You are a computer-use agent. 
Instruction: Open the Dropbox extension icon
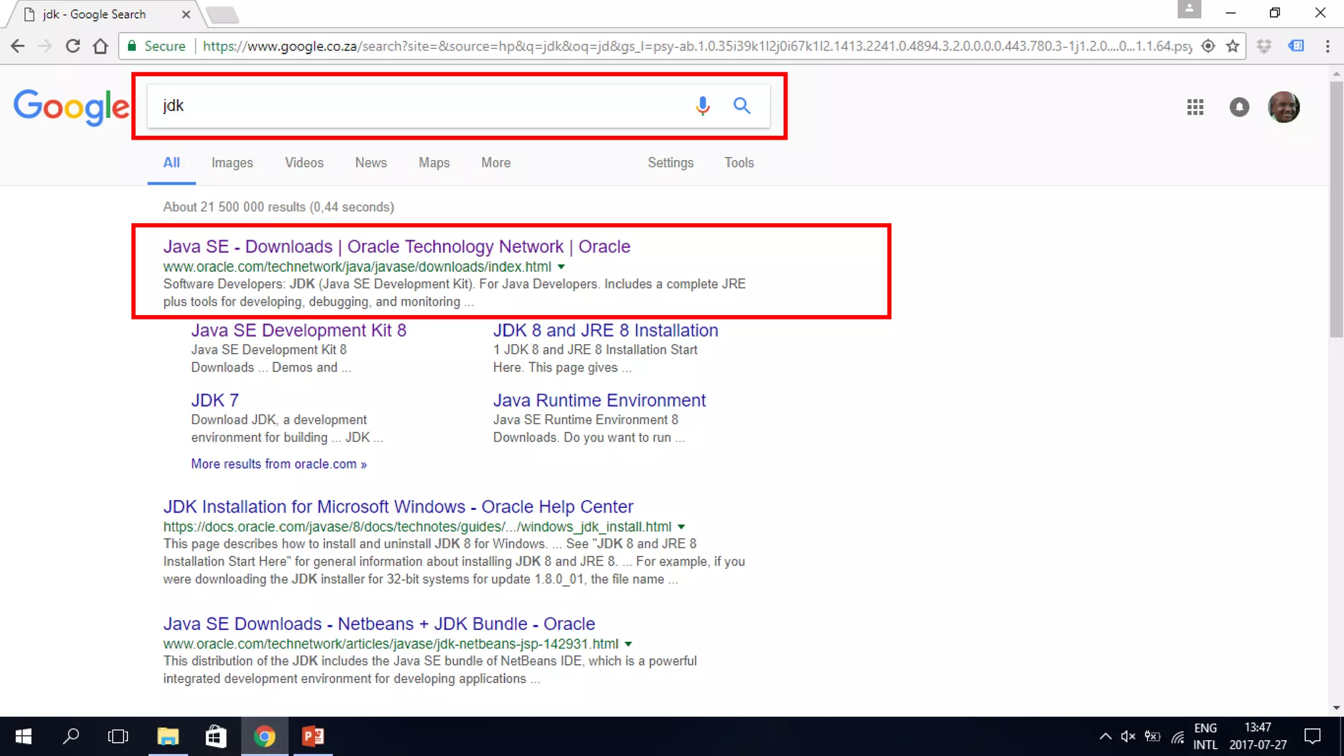[1264, 46]
